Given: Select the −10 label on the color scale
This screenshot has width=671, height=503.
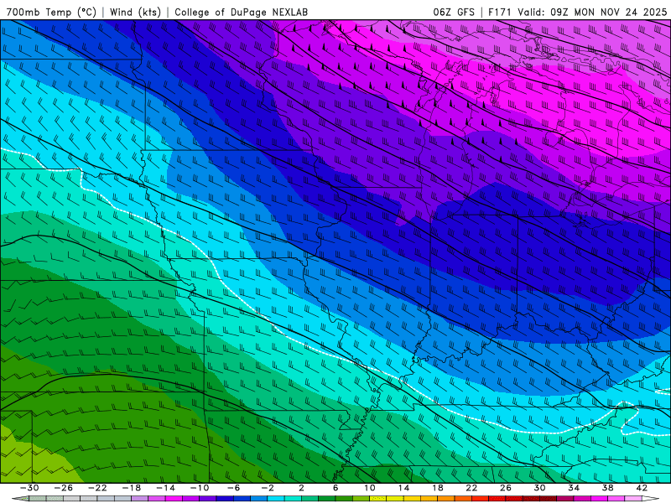Looking at the screenshot, I should coord(200,488).
